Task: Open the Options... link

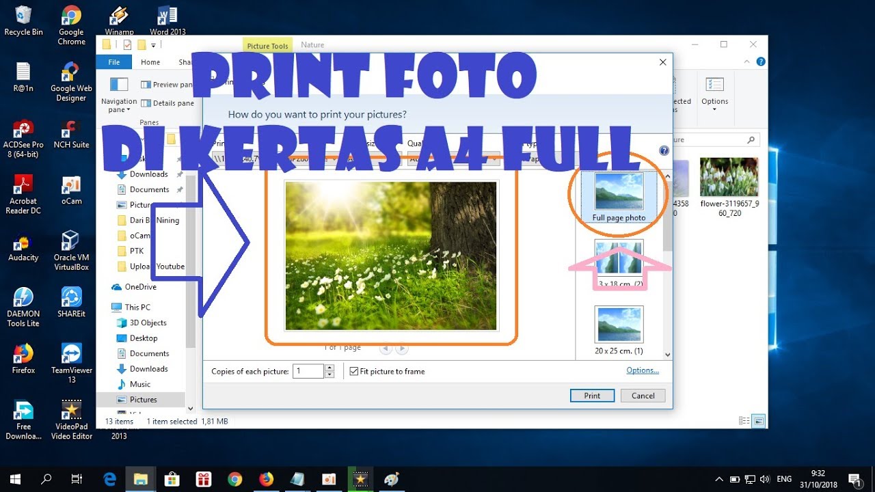Action: (x=643, y=370)
